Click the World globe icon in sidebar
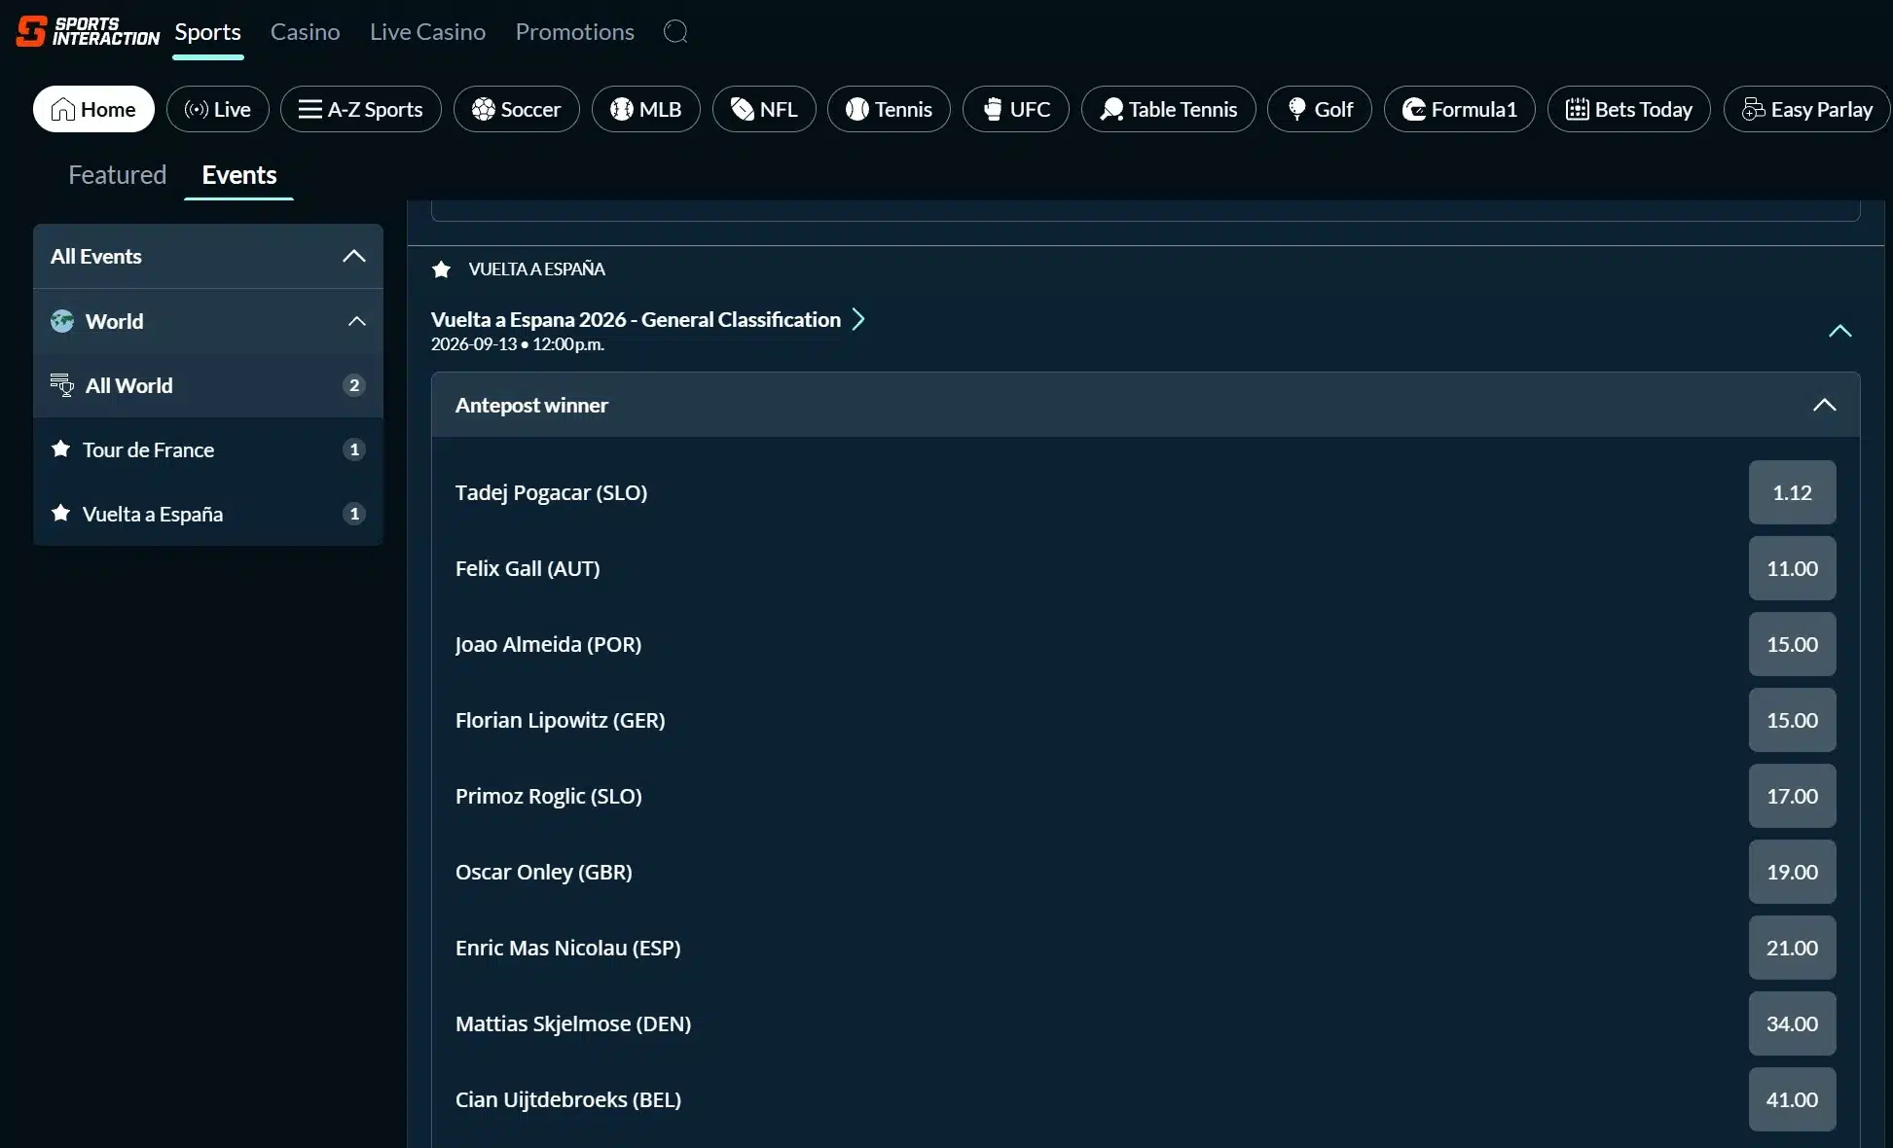Screen dimensions: 1893x1148 (62, 321)
